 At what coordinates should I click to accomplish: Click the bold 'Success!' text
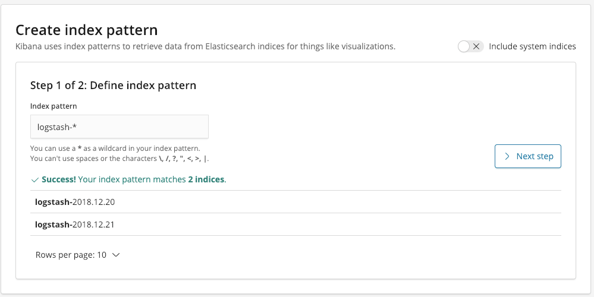(59, 179)
